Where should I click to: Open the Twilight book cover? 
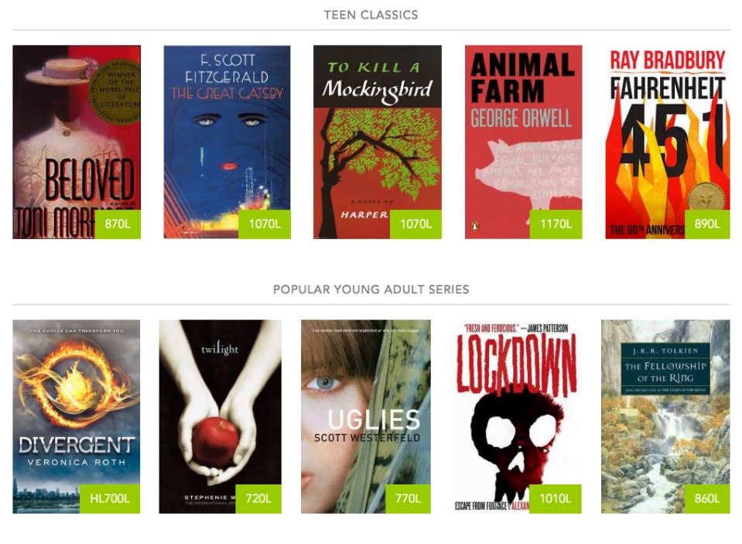221,416
